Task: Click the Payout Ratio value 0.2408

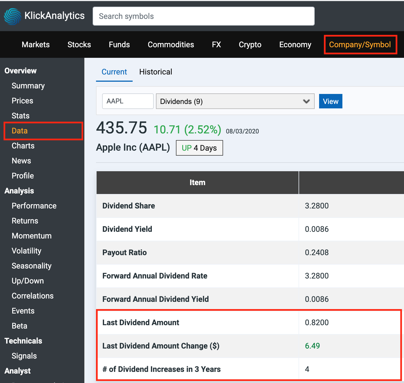Action: [317, 252]
